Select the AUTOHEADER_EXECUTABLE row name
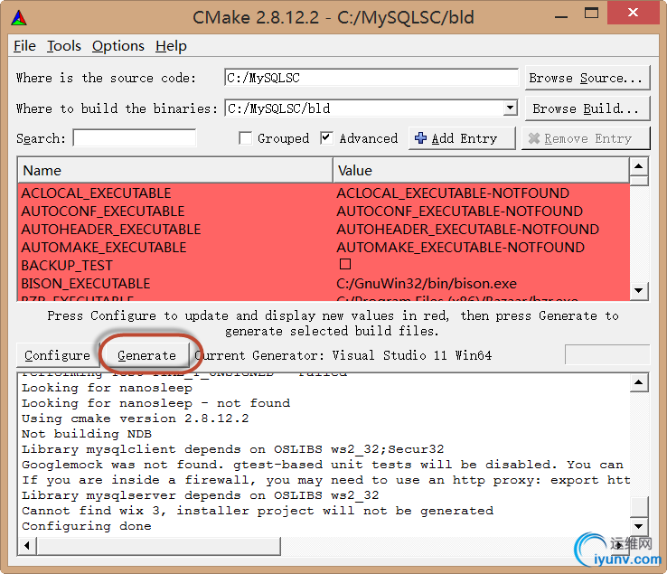The image size is (667, 574). (111, 230)
